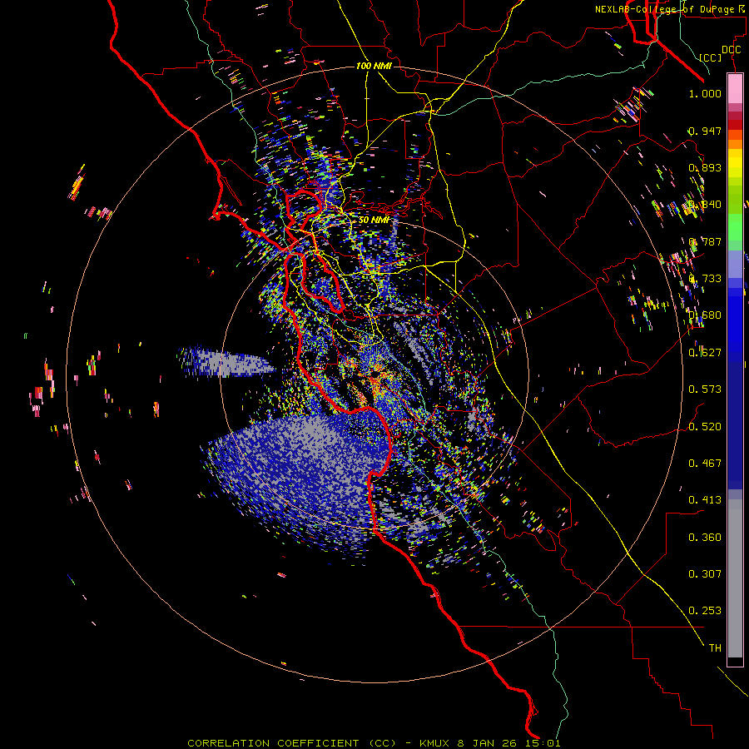Pick the gray segment at the color bar bottom
The height and width of the screenshot is (749, 749).
[735, 578]
